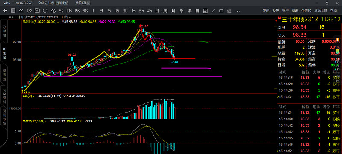Open the more options ellipsis icon

click(237, 11)
